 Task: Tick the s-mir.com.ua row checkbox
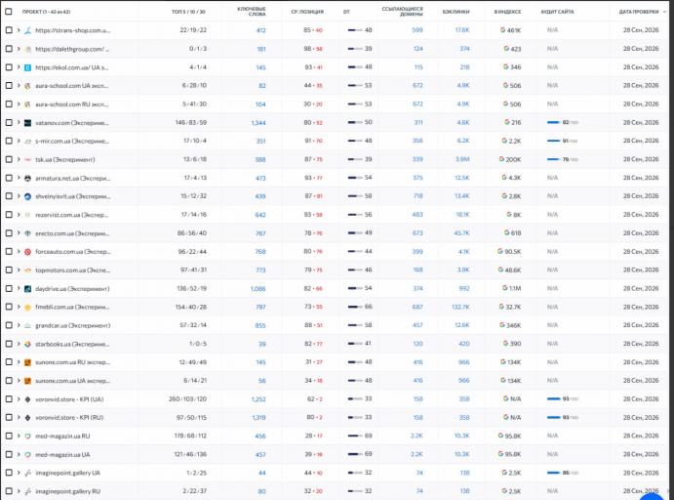[x=9, y=141]
